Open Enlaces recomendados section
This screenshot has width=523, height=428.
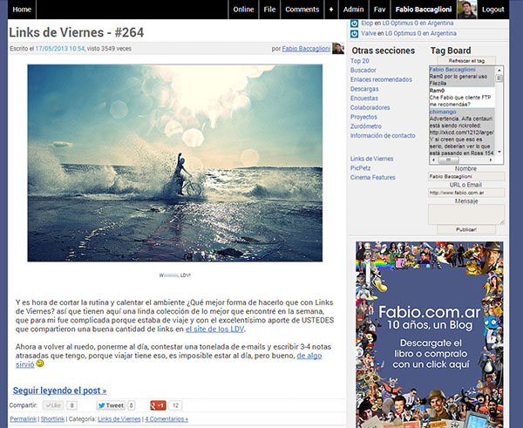coord(381,79)
